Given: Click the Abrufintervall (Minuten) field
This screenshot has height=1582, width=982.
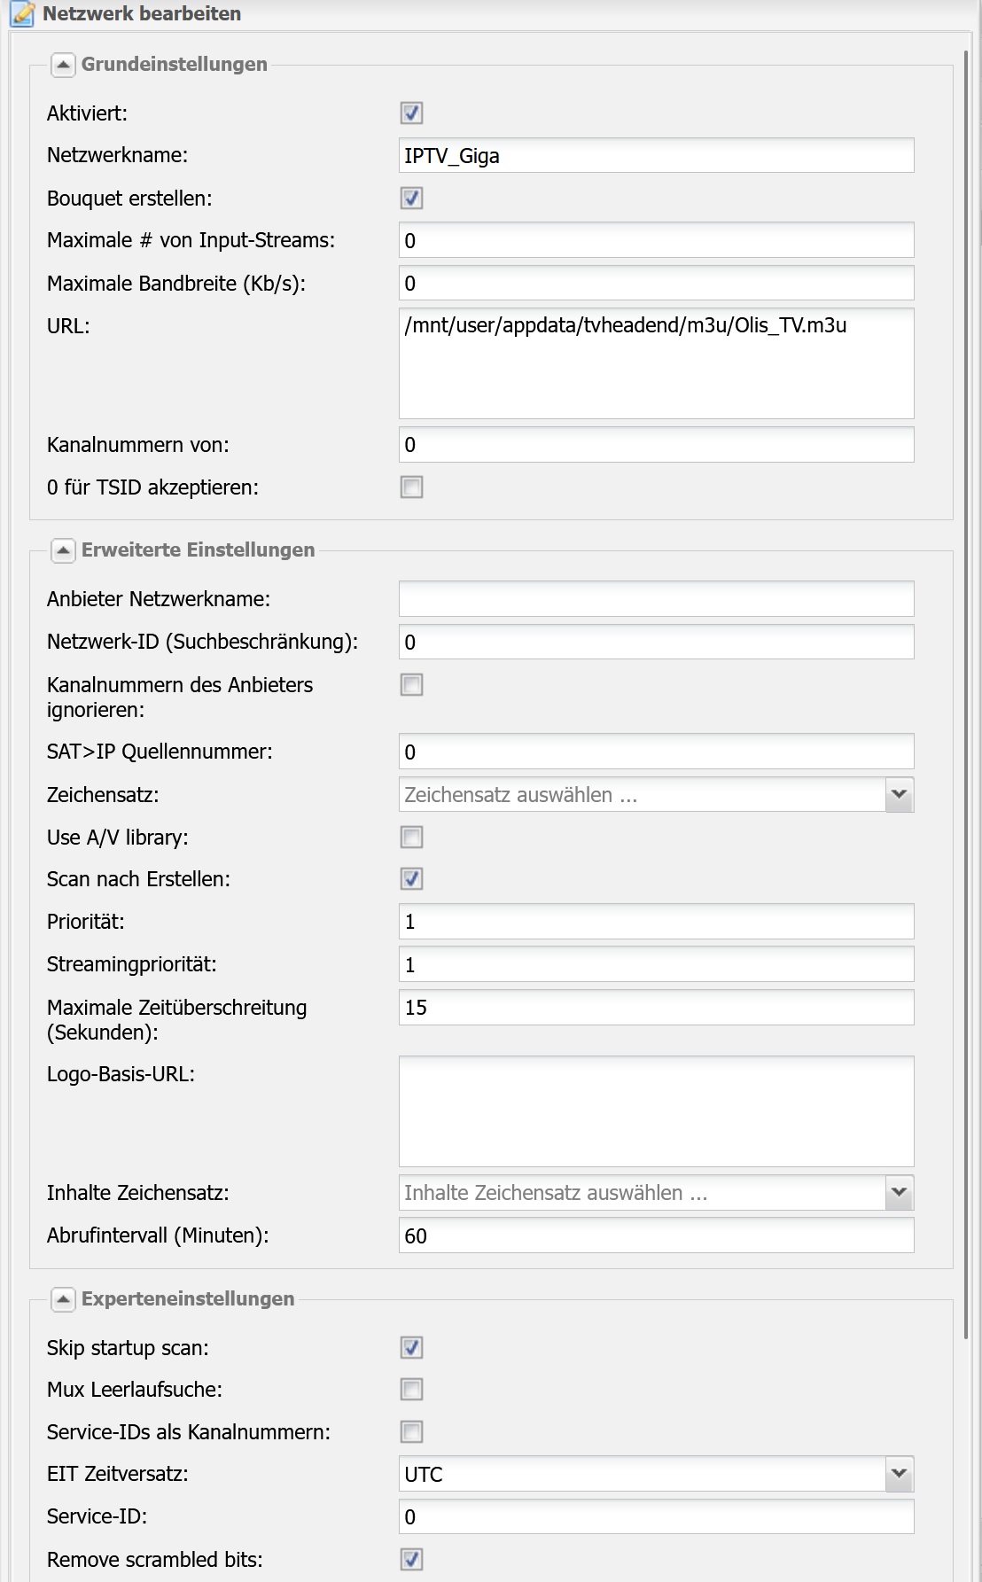Looking at the screenshot, I should 657,1235.
